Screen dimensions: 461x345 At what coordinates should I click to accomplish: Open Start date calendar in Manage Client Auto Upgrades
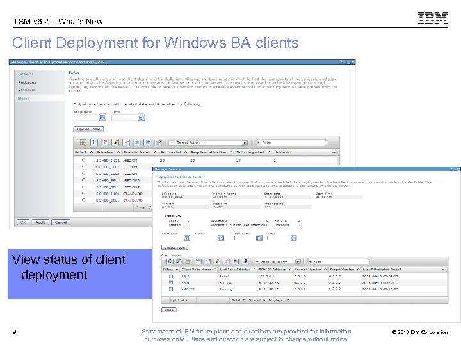coord(102,118)
